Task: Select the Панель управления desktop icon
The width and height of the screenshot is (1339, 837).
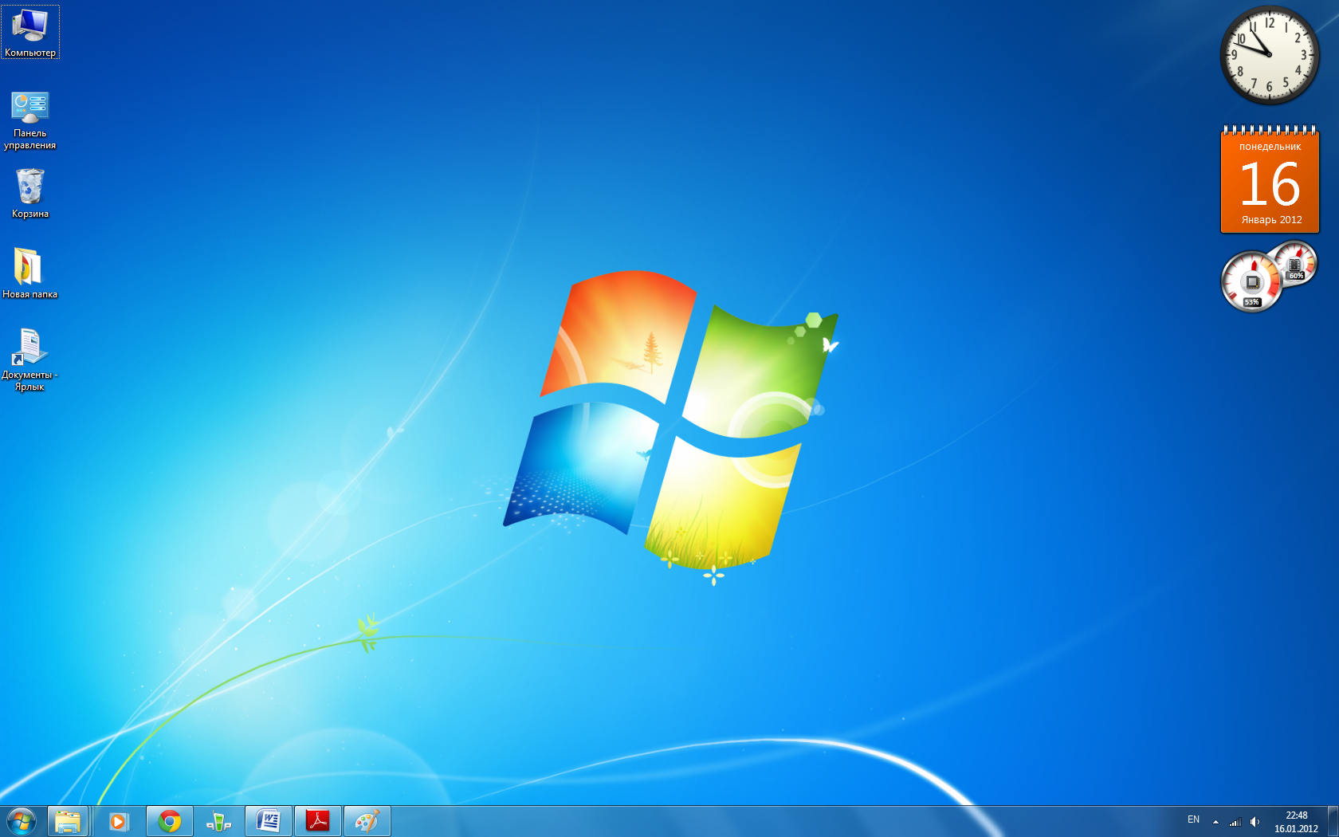Action: [30, 120]
